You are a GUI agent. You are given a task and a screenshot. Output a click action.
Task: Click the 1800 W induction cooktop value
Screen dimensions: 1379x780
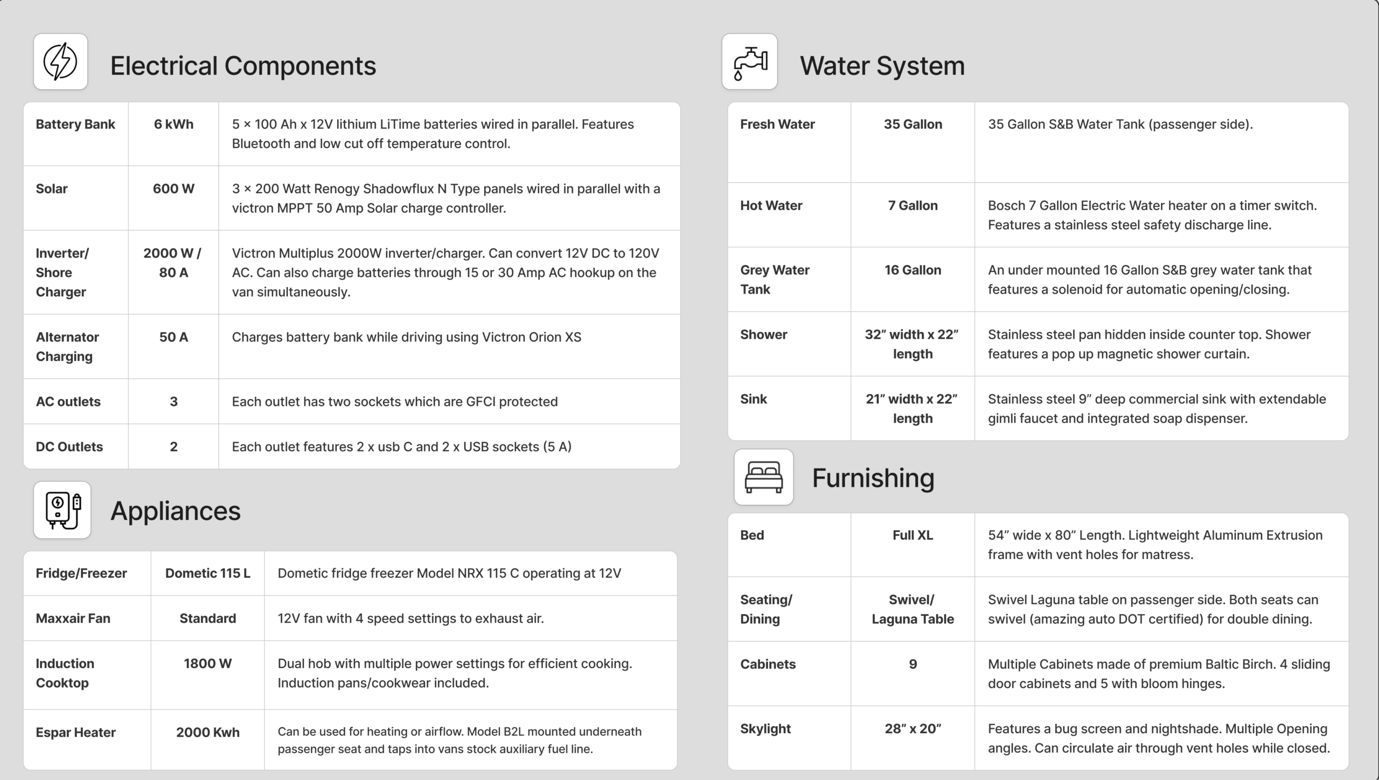click(x=207, y=664)
